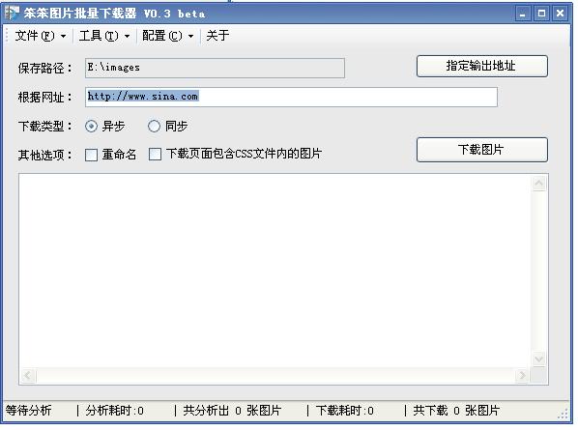Click the 指定输出地址 button

[481, 67]
